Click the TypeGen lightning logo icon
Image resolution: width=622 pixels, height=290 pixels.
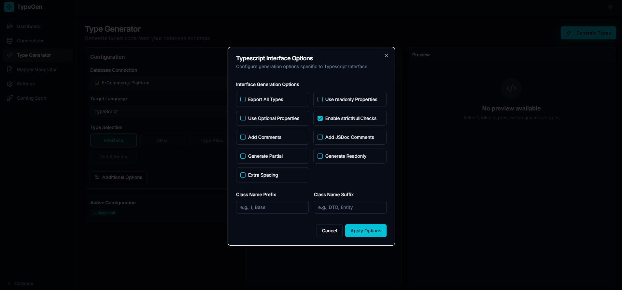[9, 7]
